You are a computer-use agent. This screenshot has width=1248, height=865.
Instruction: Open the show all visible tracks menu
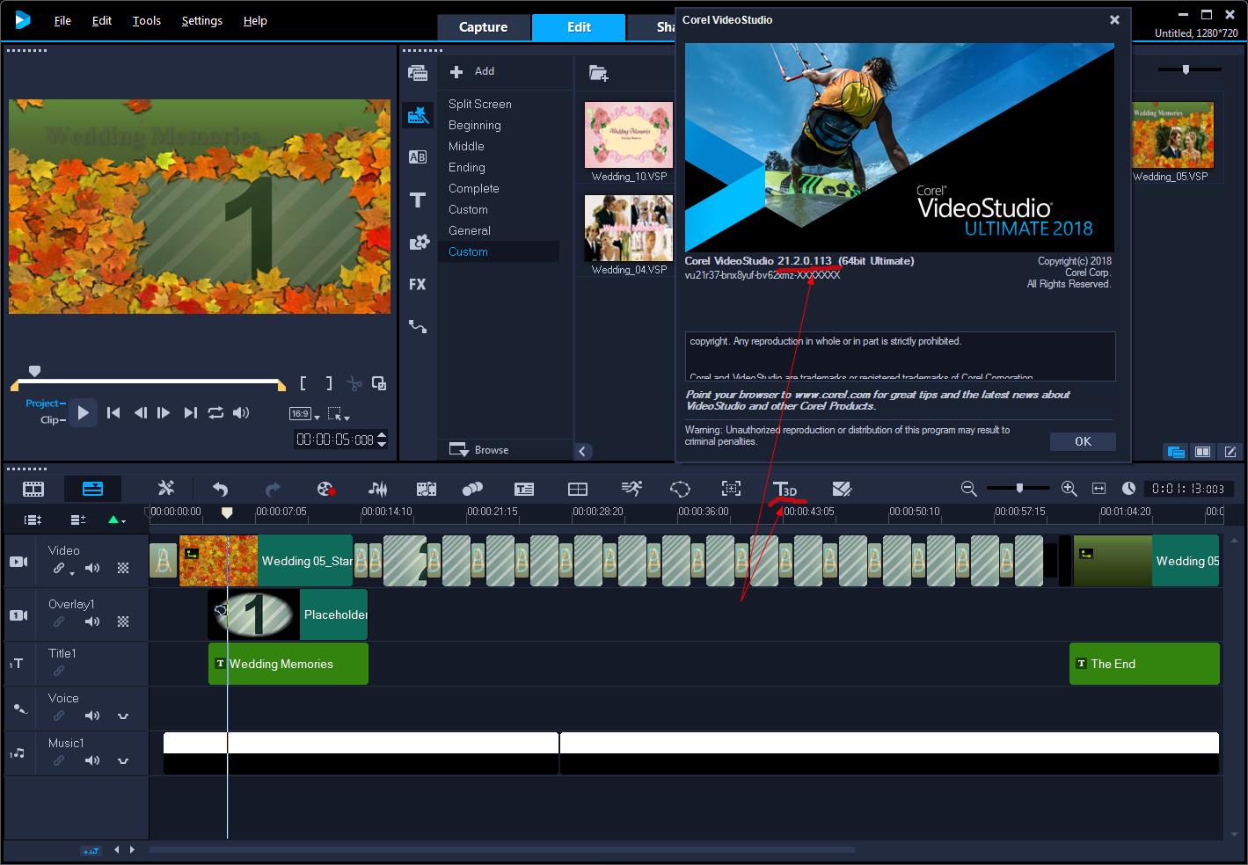(x=33, y=520)
